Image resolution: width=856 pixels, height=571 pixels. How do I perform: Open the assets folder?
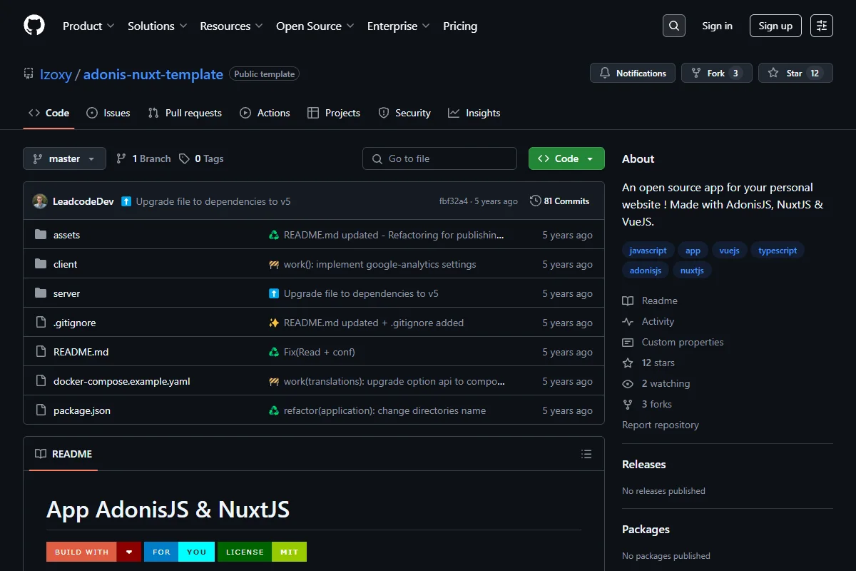[66, 235]
